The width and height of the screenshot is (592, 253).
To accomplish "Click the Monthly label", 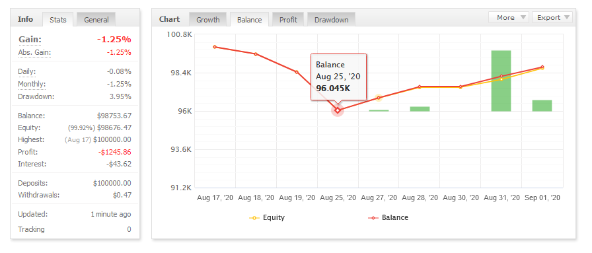I will [32, 84].
